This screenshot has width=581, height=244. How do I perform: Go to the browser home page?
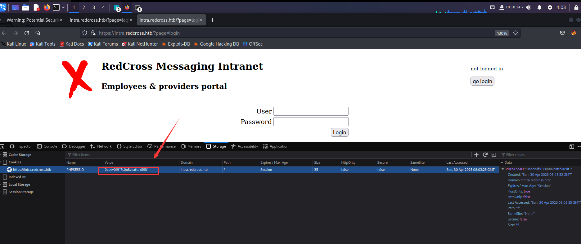click(x=38, y=33)
